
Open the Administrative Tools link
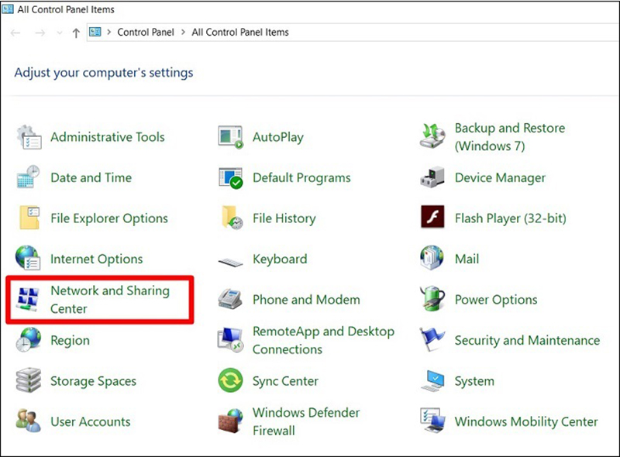point(108,137)
